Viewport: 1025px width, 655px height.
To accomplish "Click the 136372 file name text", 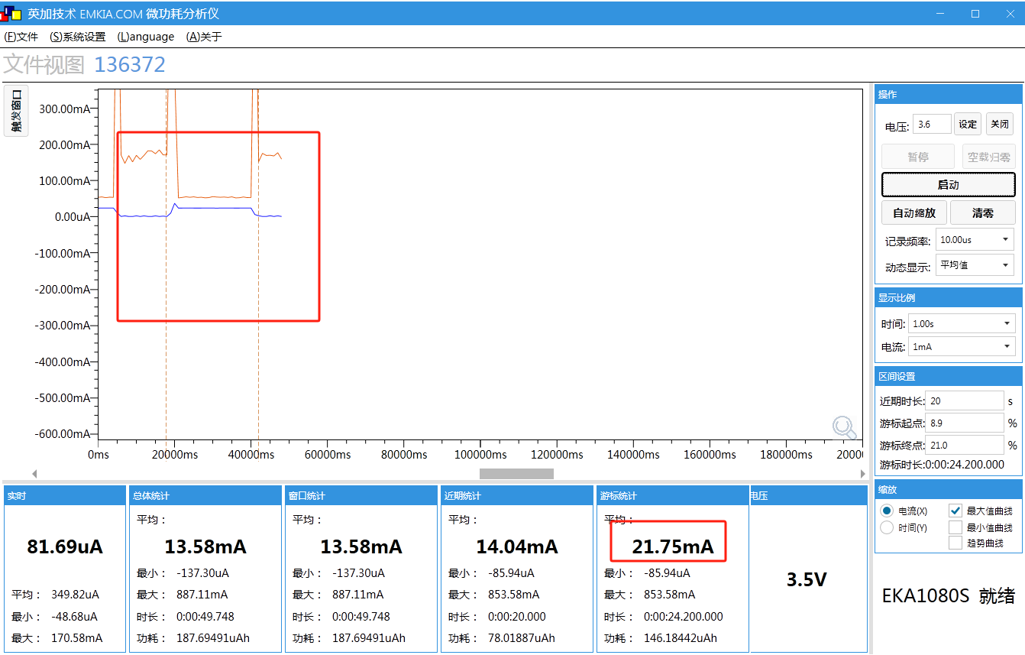I will point(130,65).
